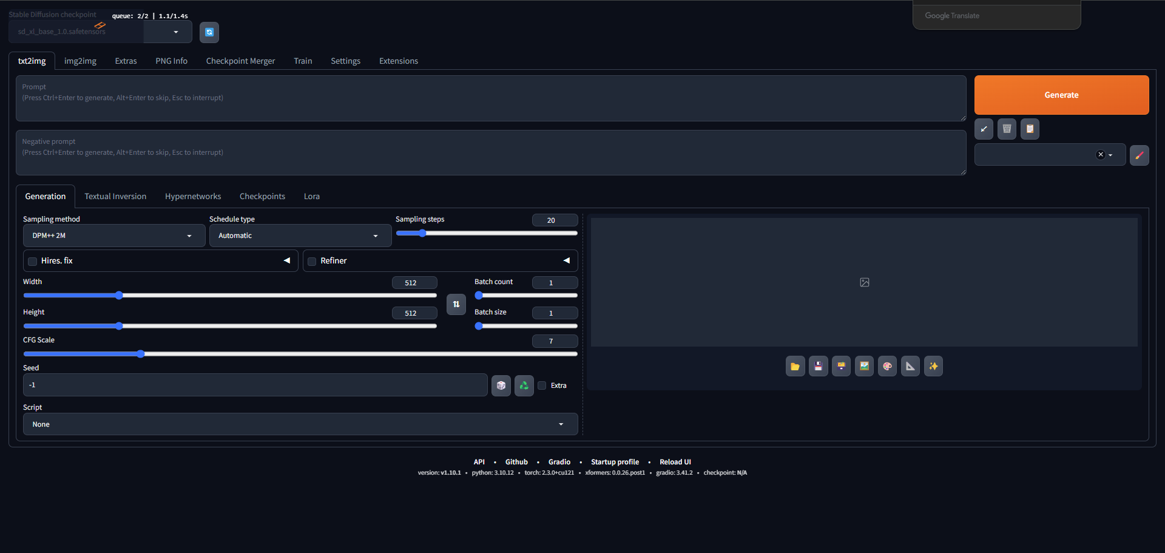Screen dimensions: 1165x553
Task: Click into the Negative prompt text area
Action: pos(491,153)
